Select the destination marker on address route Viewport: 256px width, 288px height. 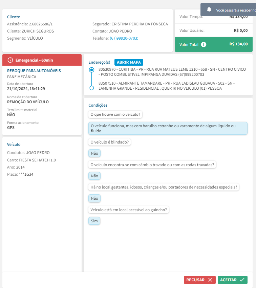point(91,88)
